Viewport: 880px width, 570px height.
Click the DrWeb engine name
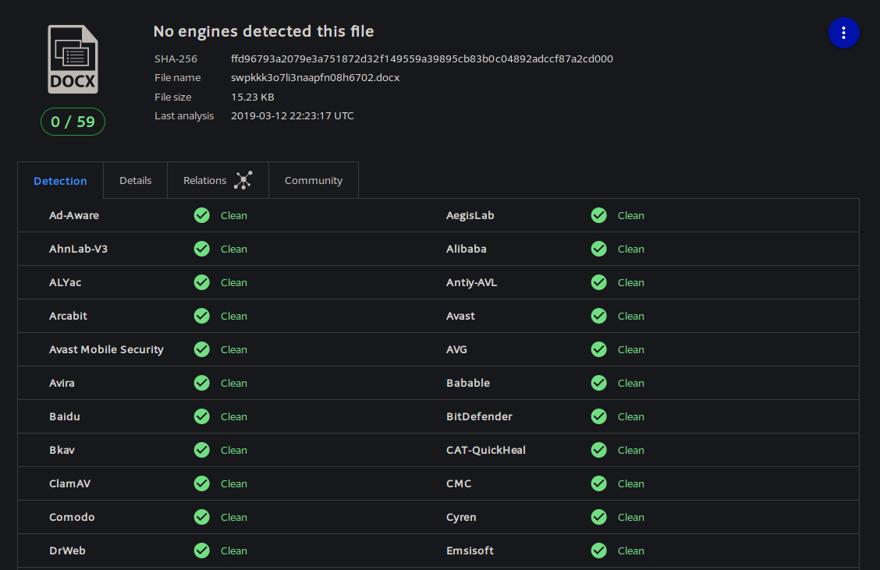point(67,551)
